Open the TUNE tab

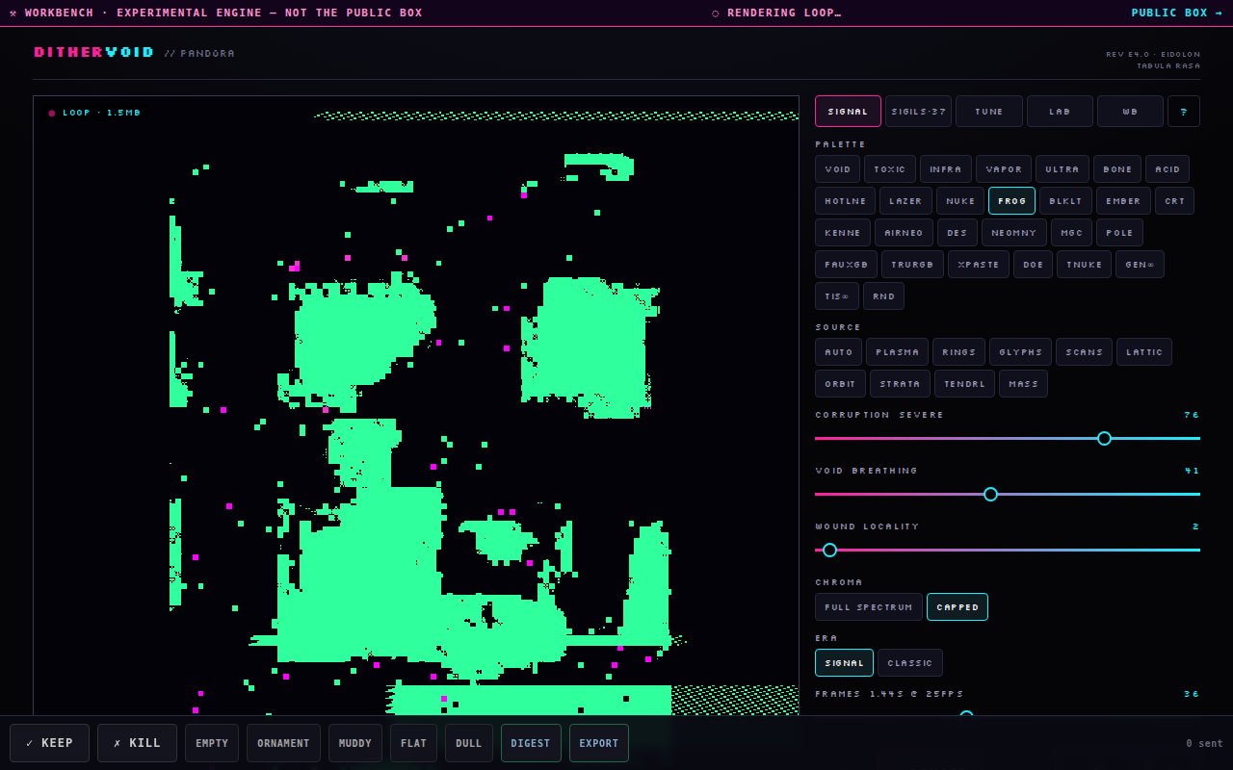(x=988, y=112)
